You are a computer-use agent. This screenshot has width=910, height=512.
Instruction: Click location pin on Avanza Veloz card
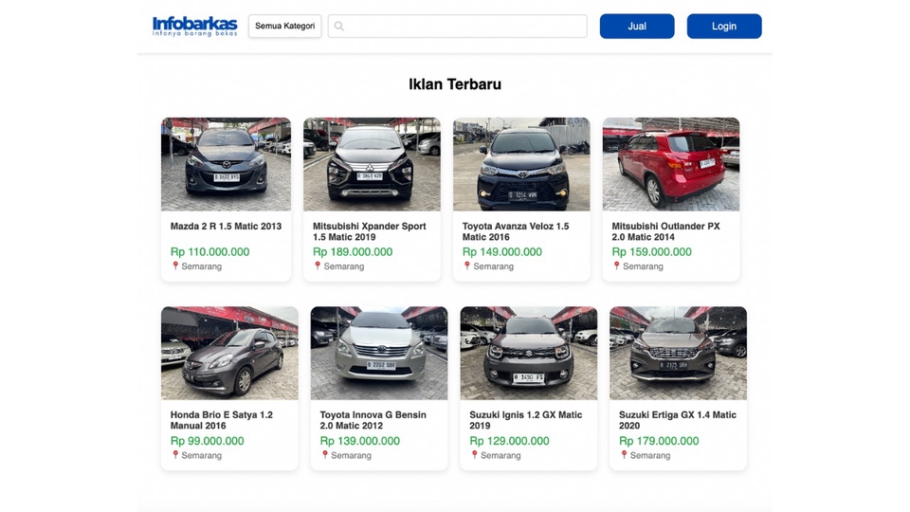click(467, 265)
